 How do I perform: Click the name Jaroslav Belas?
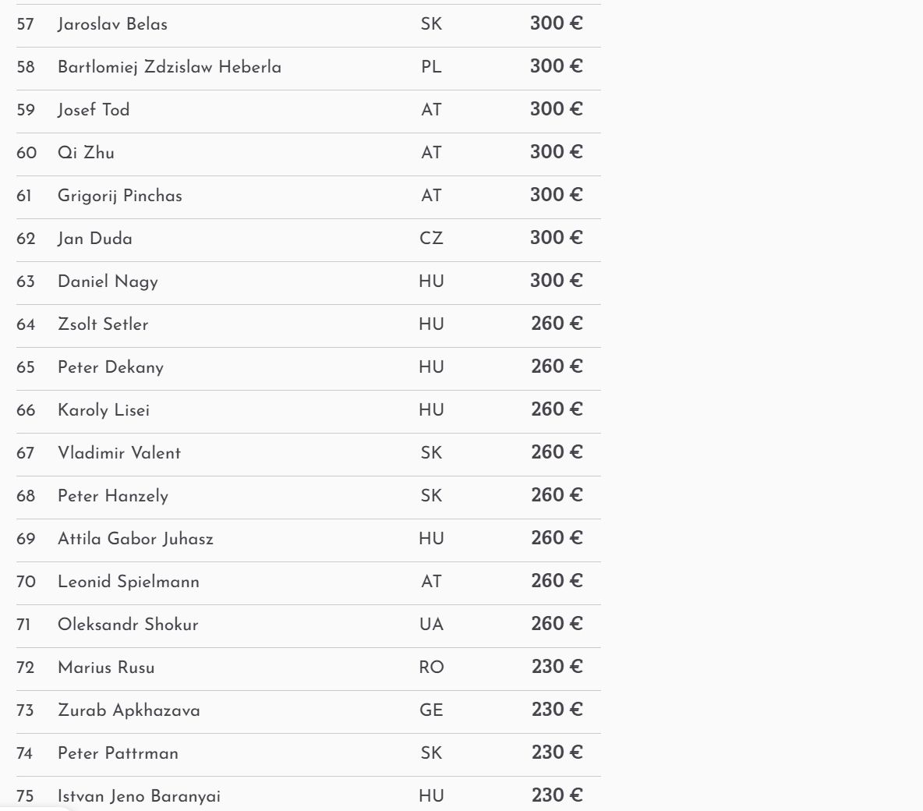[x=112, y=24]
